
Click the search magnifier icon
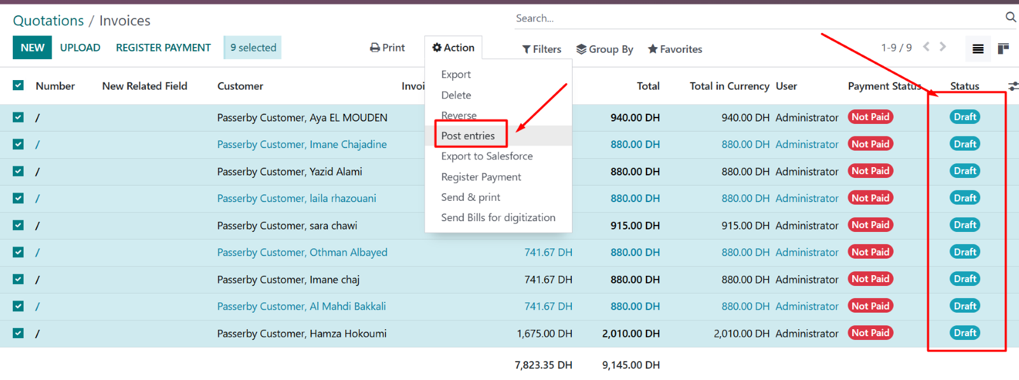pyautogui.click(x=1011, y=17)
